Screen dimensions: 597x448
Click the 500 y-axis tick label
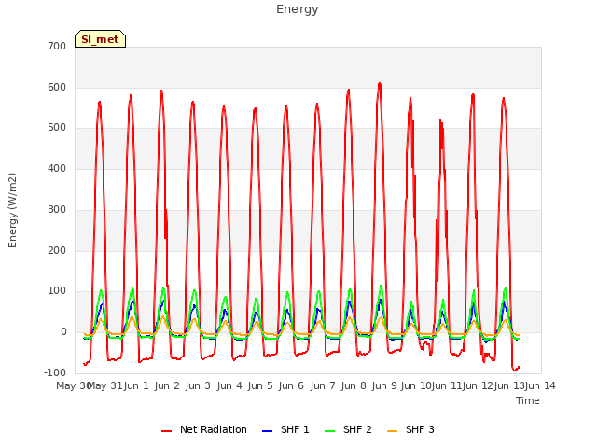57,128
